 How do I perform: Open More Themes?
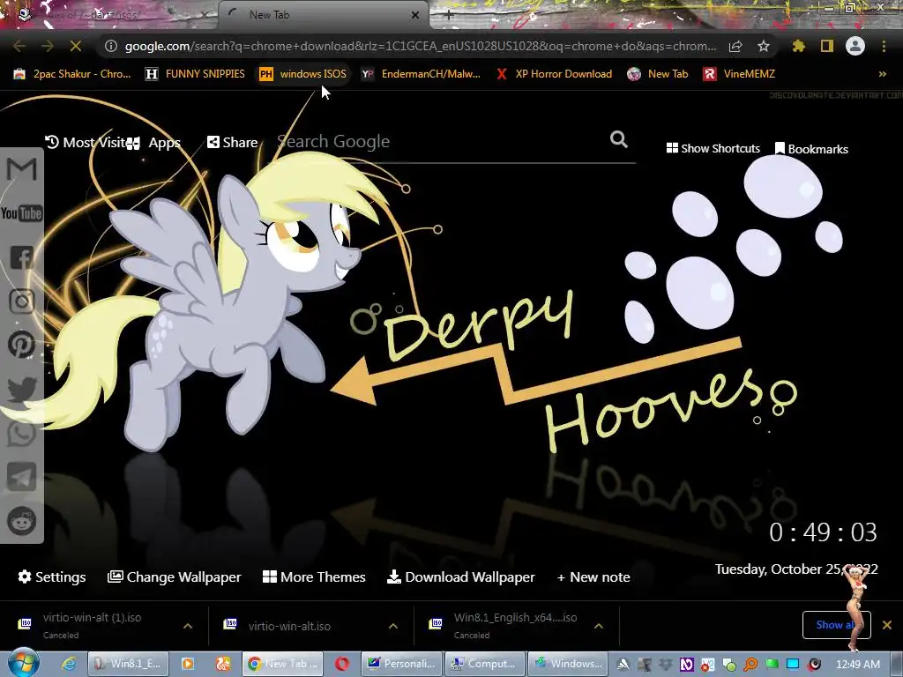pos(314,577)
